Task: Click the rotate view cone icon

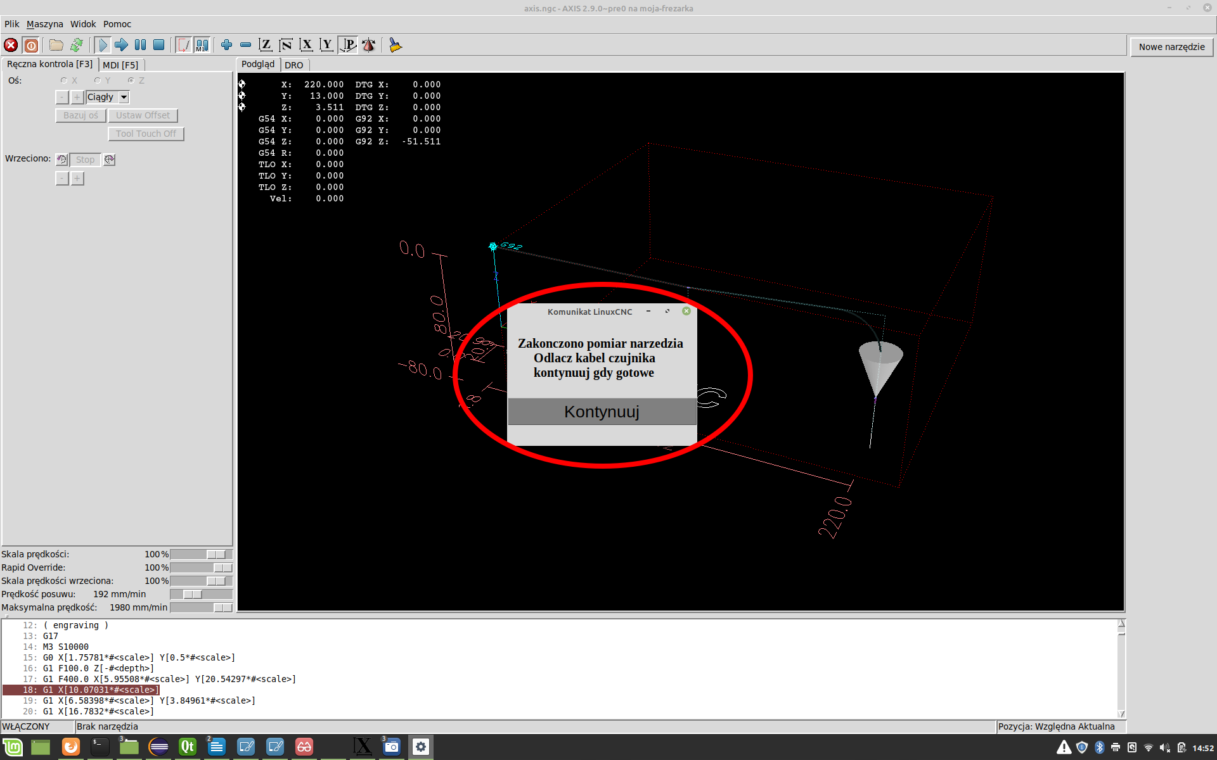Action: (368, 45)
